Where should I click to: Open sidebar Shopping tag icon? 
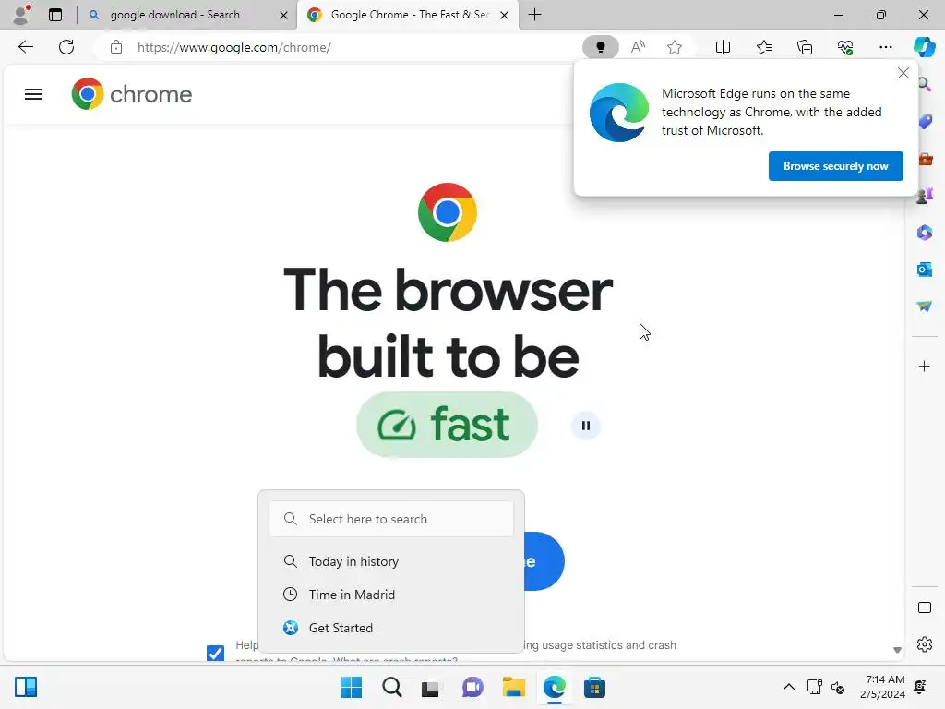pyautogui.click(x=925, y=121)
